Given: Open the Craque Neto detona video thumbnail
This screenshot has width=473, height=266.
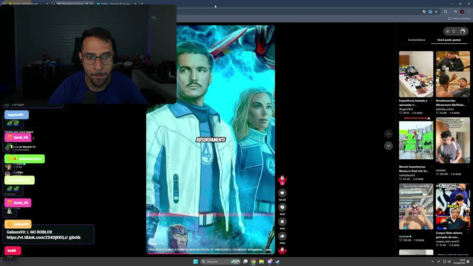Looking at the screenshot, I should point(453,207).
